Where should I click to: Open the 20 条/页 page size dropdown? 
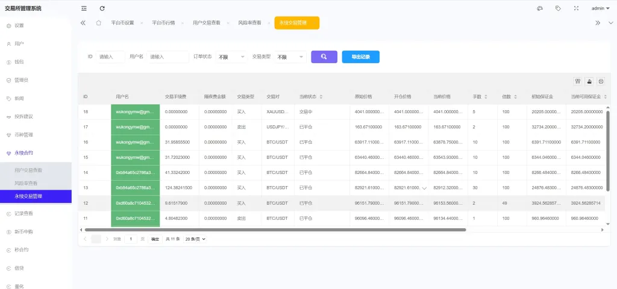coord(195,239)
